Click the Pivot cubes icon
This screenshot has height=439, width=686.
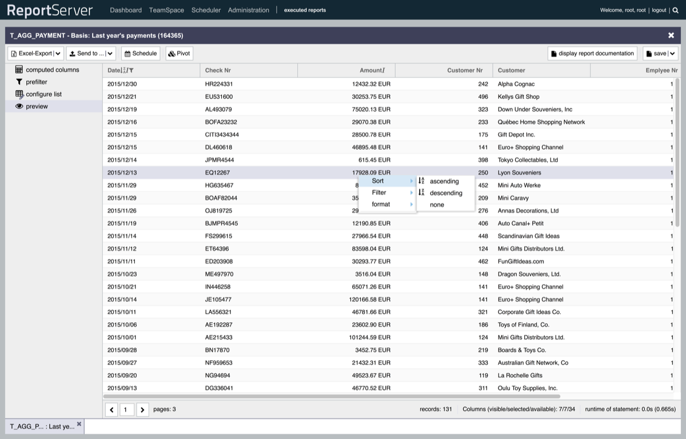point(171,54)
